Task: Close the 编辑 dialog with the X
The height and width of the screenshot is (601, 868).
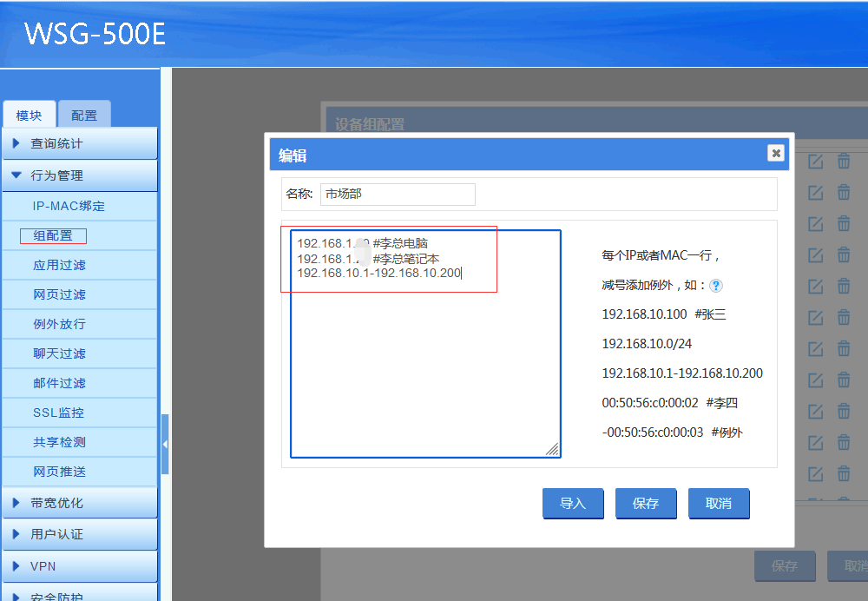Action: (776, 153)
